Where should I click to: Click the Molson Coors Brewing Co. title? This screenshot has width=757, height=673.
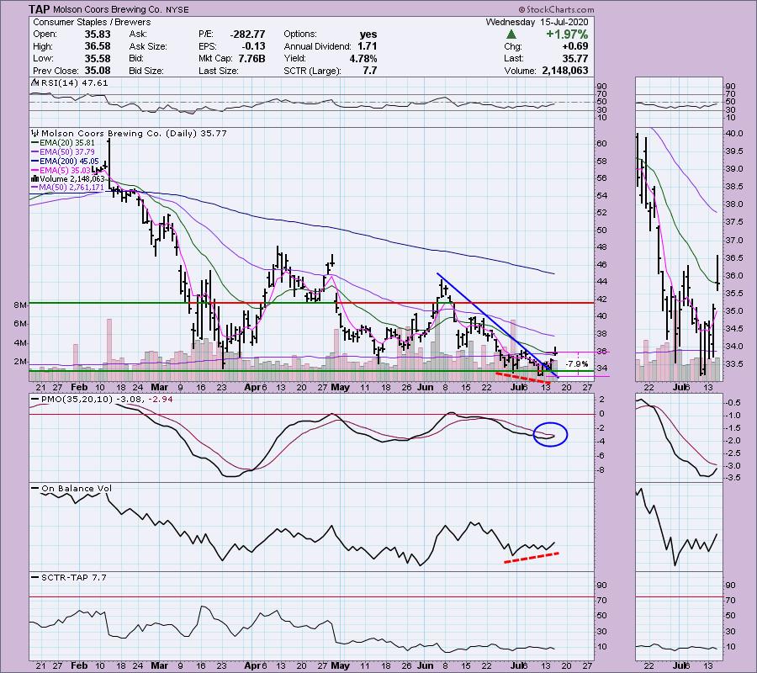[x=107, y=9]
